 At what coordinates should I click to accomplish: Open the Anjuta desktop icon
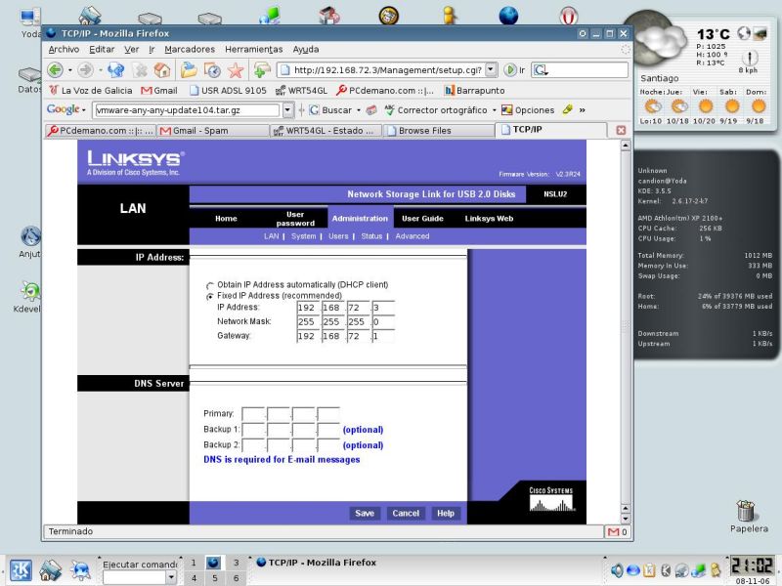(30, 242)
